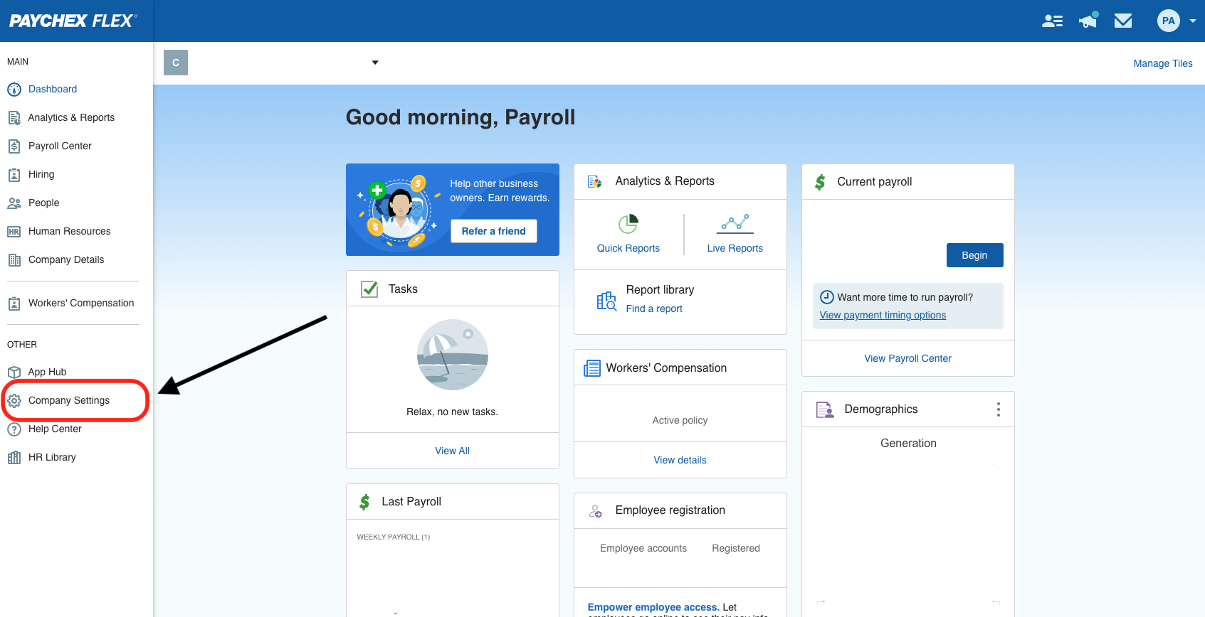1205x617 pixels.
Task: Click the Paychex Flex logo
Action: [73, 21]
